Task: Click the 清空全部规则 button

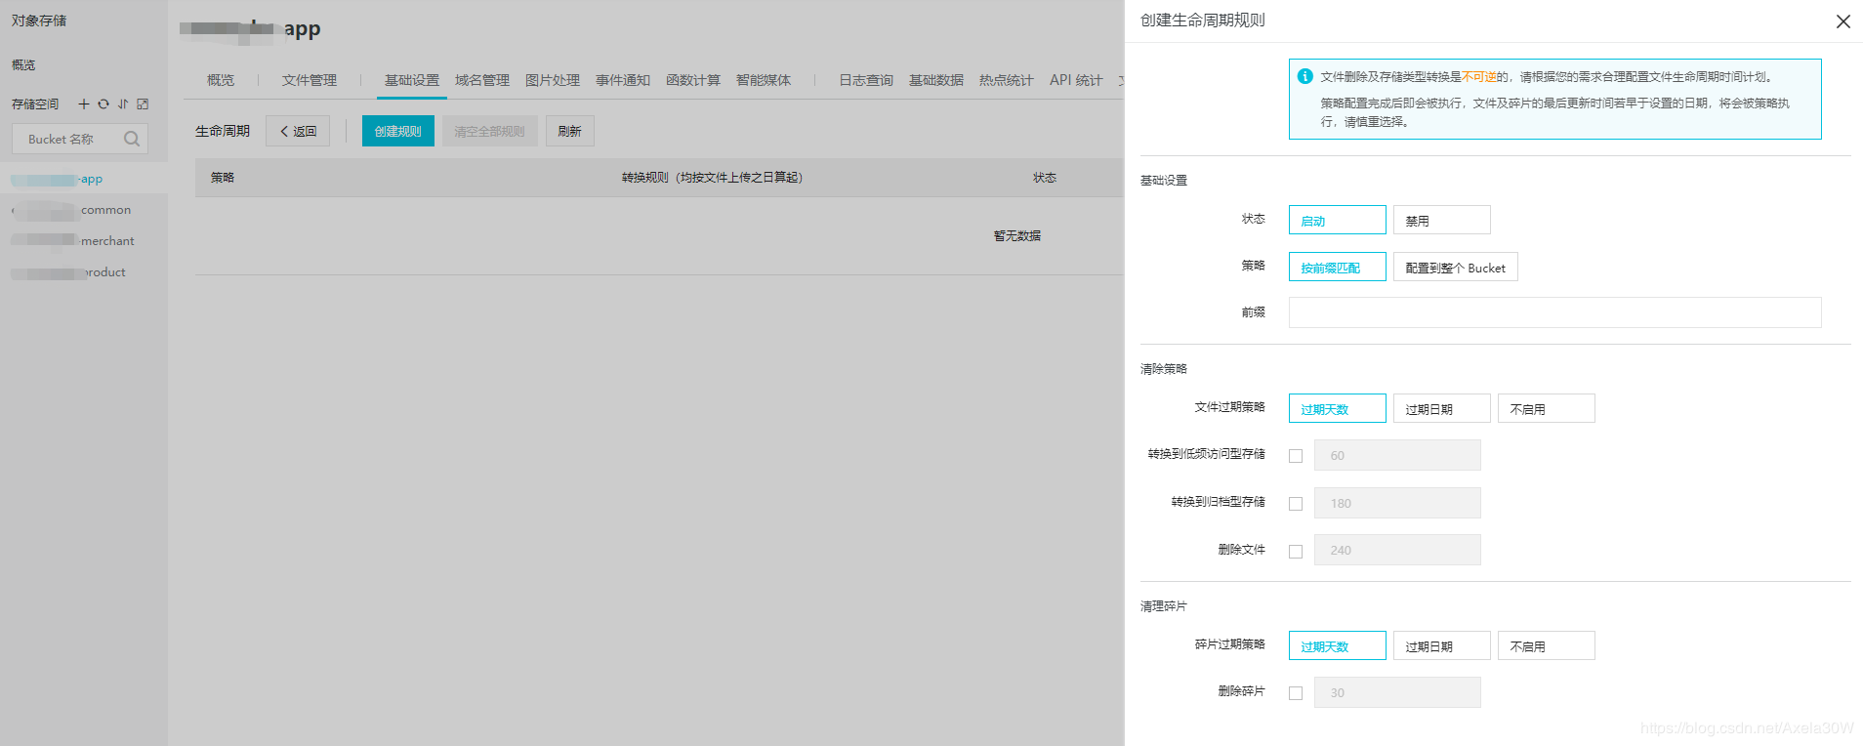Action: click(x=489, y=131)
